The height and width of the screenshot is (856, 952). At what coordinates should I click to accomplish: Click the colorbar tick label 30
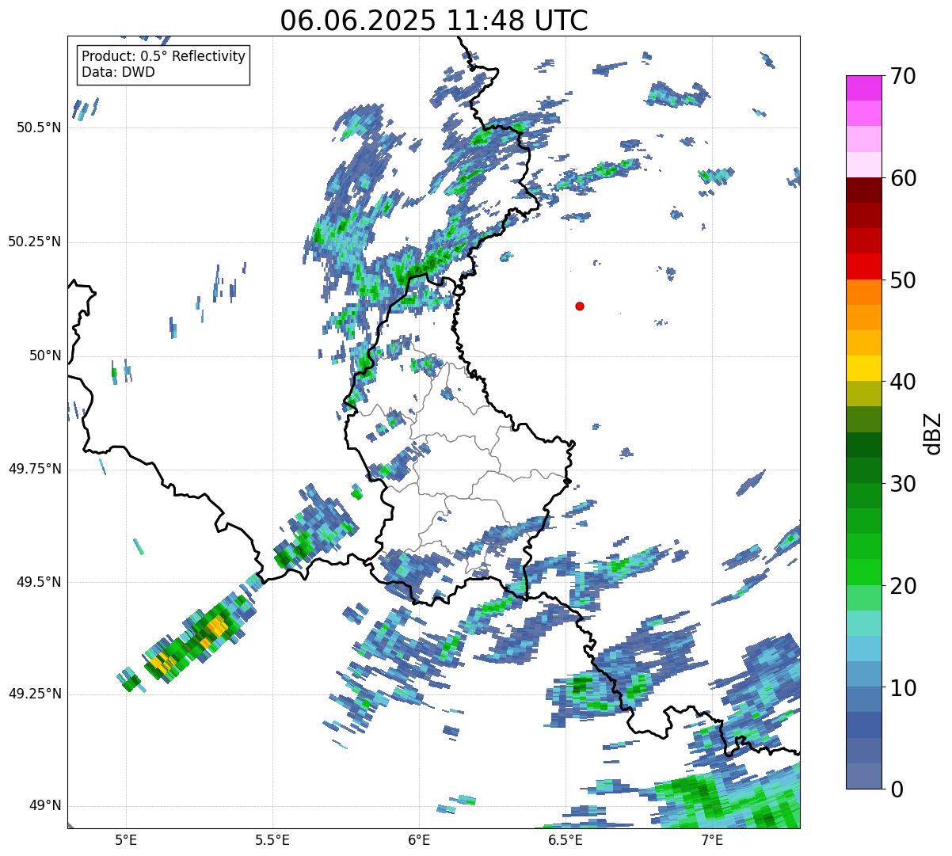[x=903, y=483]
